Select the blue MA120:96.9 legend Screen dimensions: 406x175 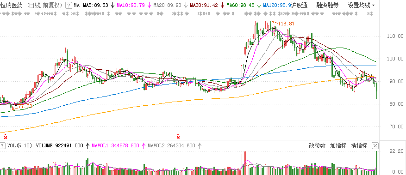[x=277, y=5]
